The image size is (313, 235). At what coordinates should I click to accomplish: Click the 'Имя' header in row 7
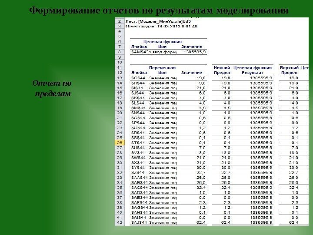(x=162, y=47)
